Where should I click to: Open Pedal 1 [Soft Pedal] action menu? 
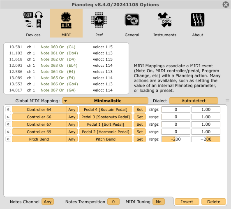pyautogui.click(x=106, y=124)
